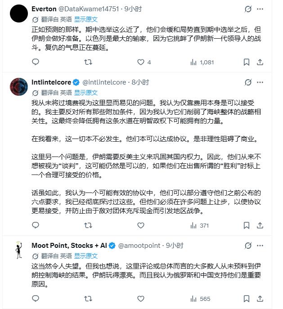
Task: Show original text of Intlintelcore's tweet
Action: (x=86, y=93)
